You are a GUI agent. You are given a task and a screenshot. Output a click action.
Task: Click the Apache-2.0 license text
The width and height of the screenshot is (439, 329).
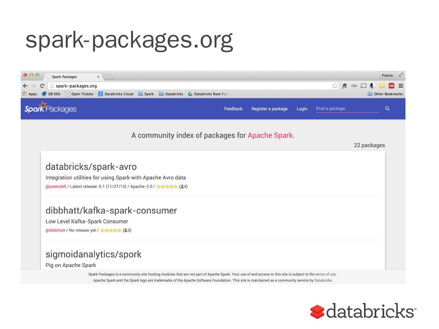pyautogui.click(x=141, y=186)
